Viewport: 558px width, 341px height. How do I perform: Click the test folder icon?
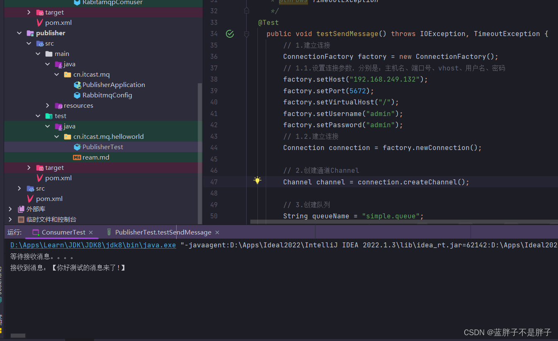(x=49, y=116)
